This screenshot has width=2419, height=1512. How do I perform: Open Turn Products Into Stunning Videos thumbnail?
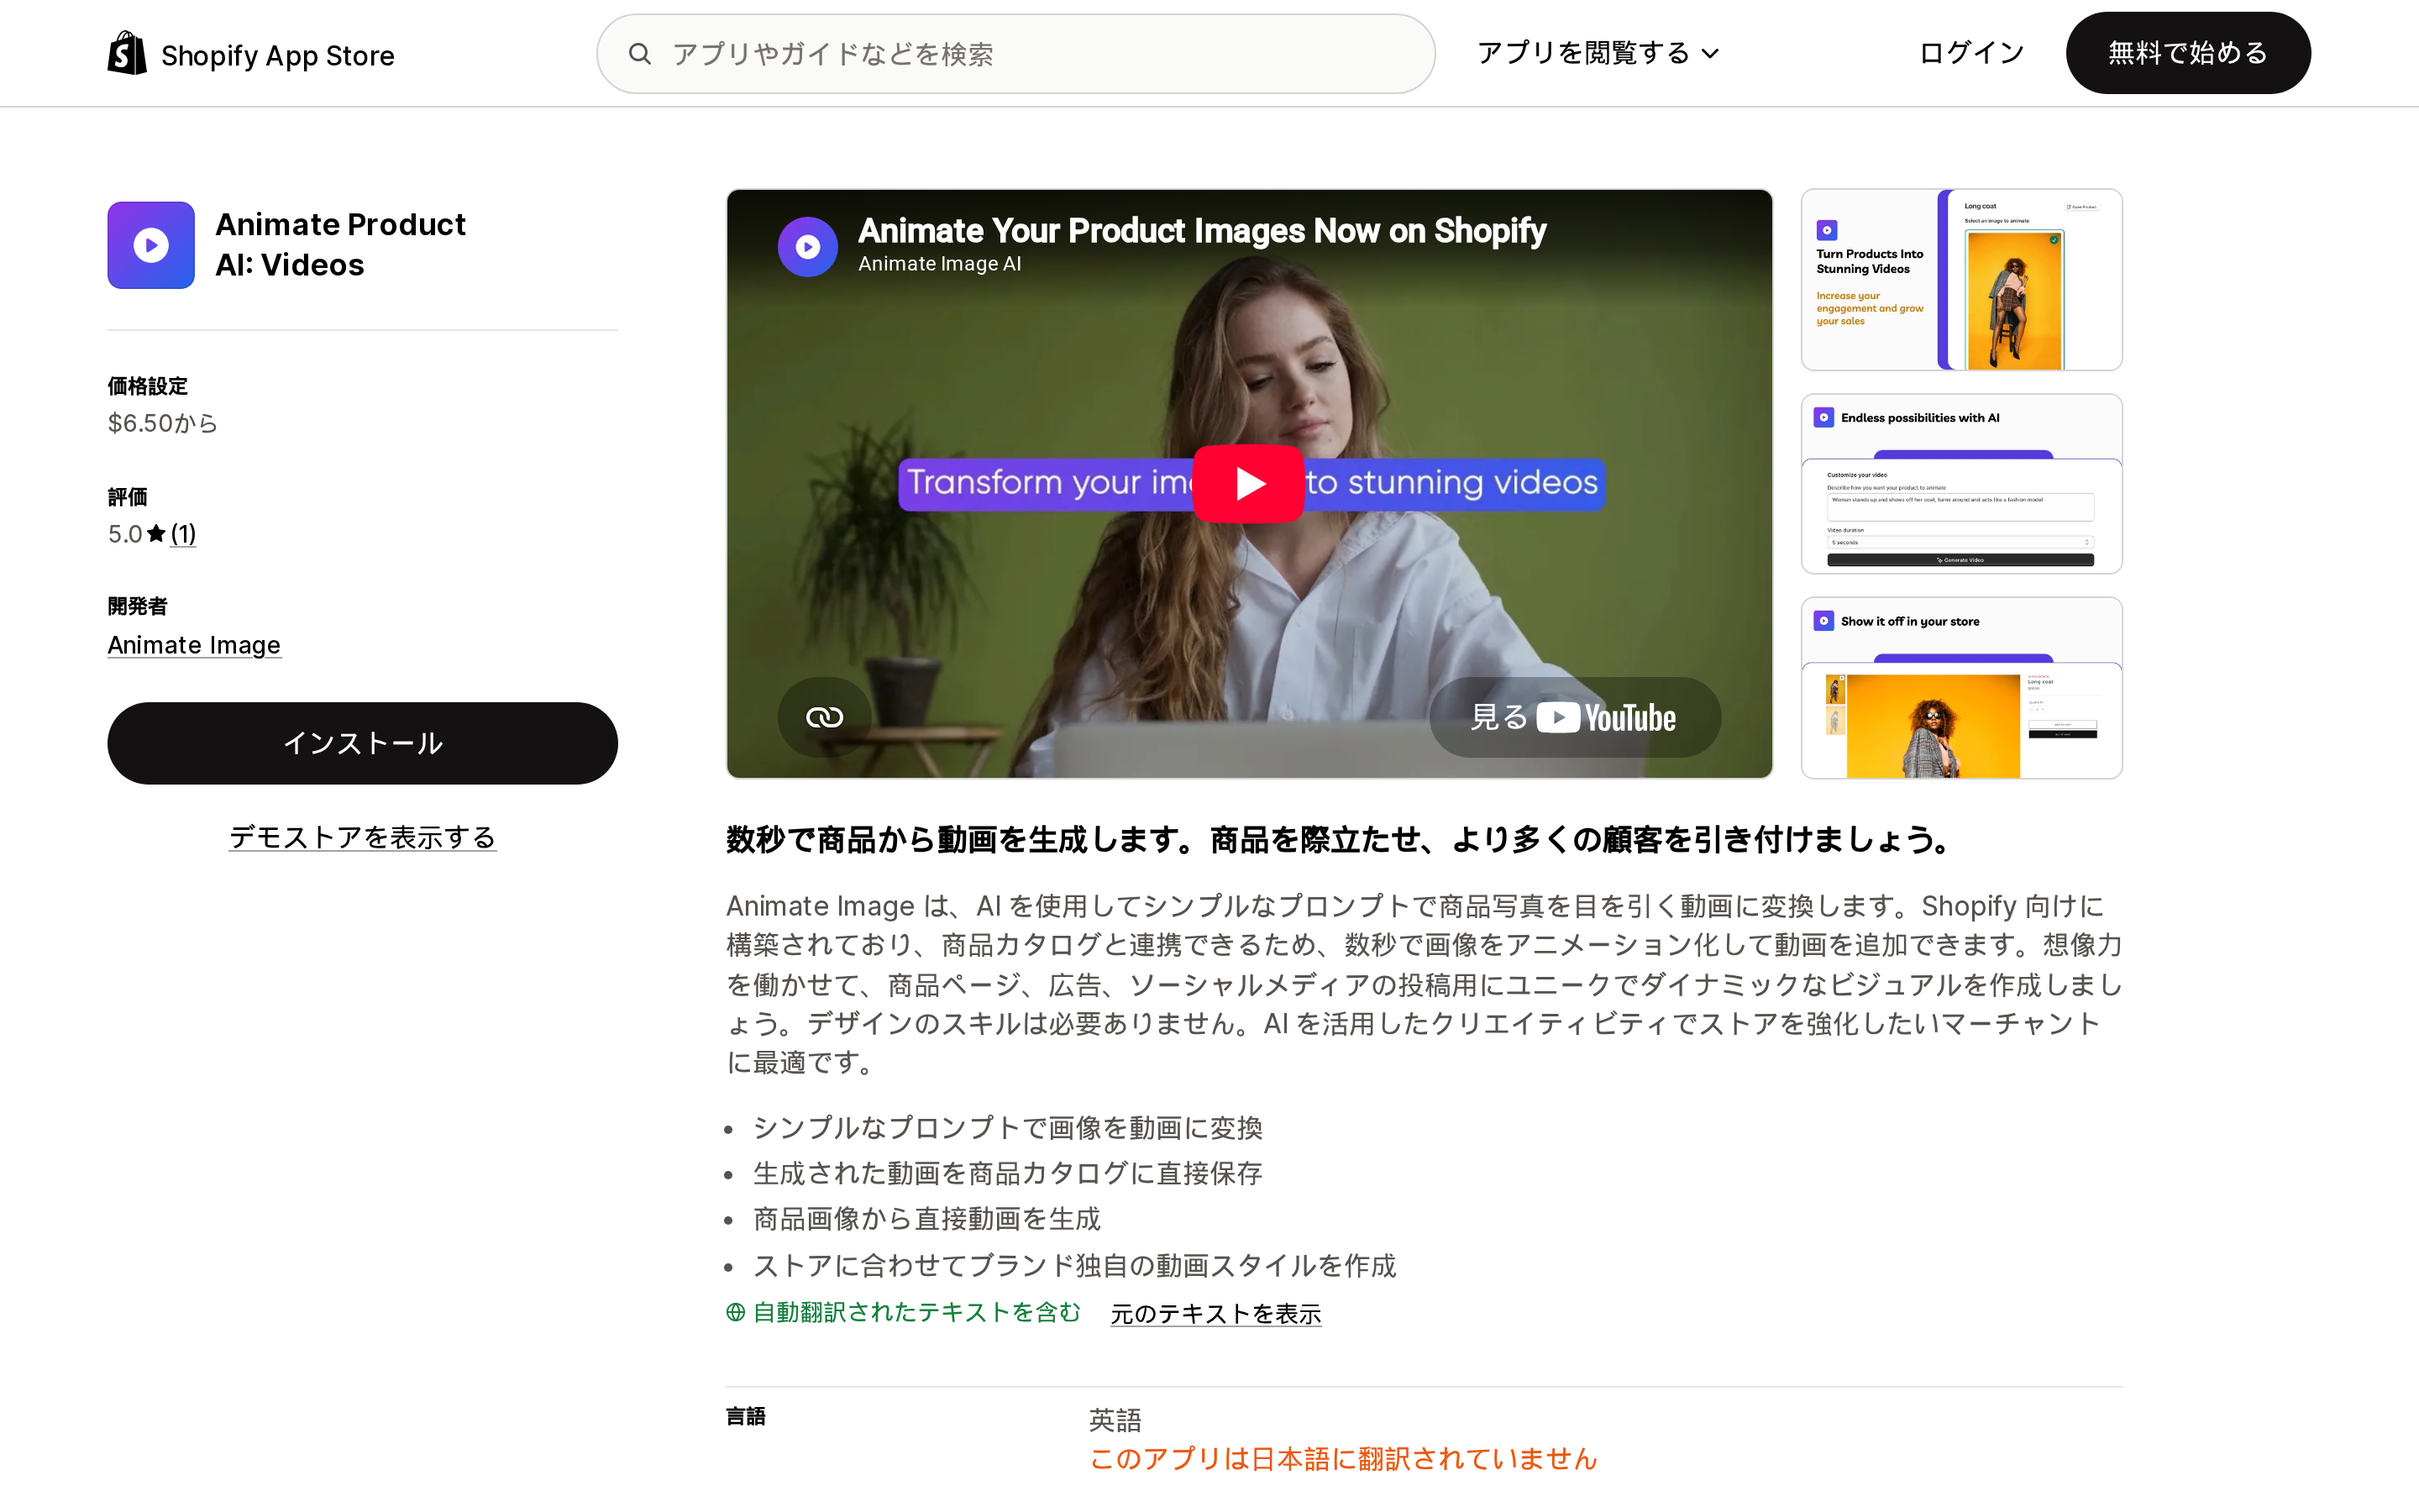click(1961, 280)
